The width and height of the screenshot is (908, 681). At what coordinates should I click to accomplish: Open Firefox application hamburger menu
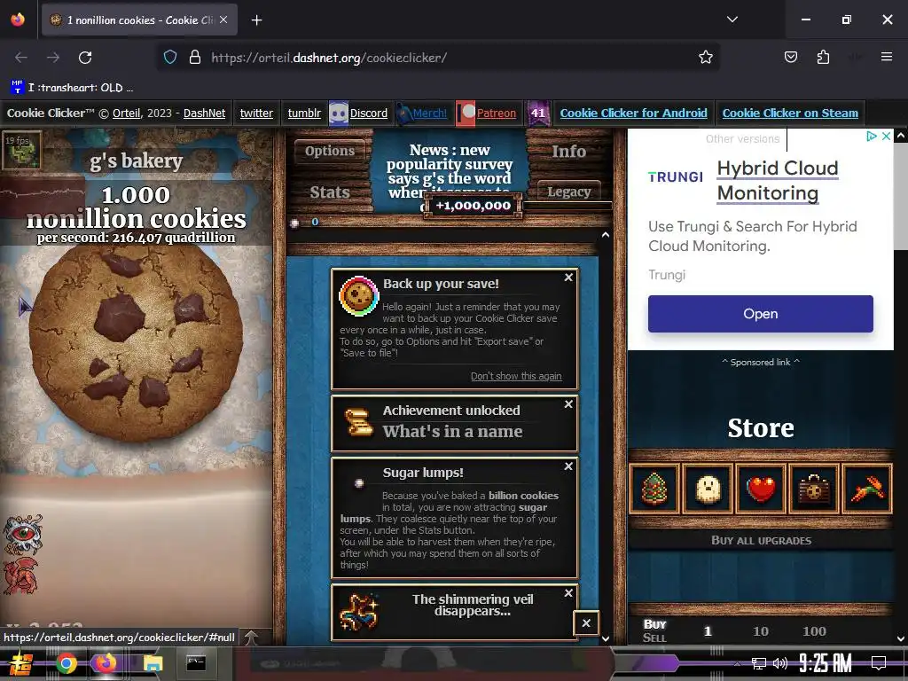click(x=886, y=57)
